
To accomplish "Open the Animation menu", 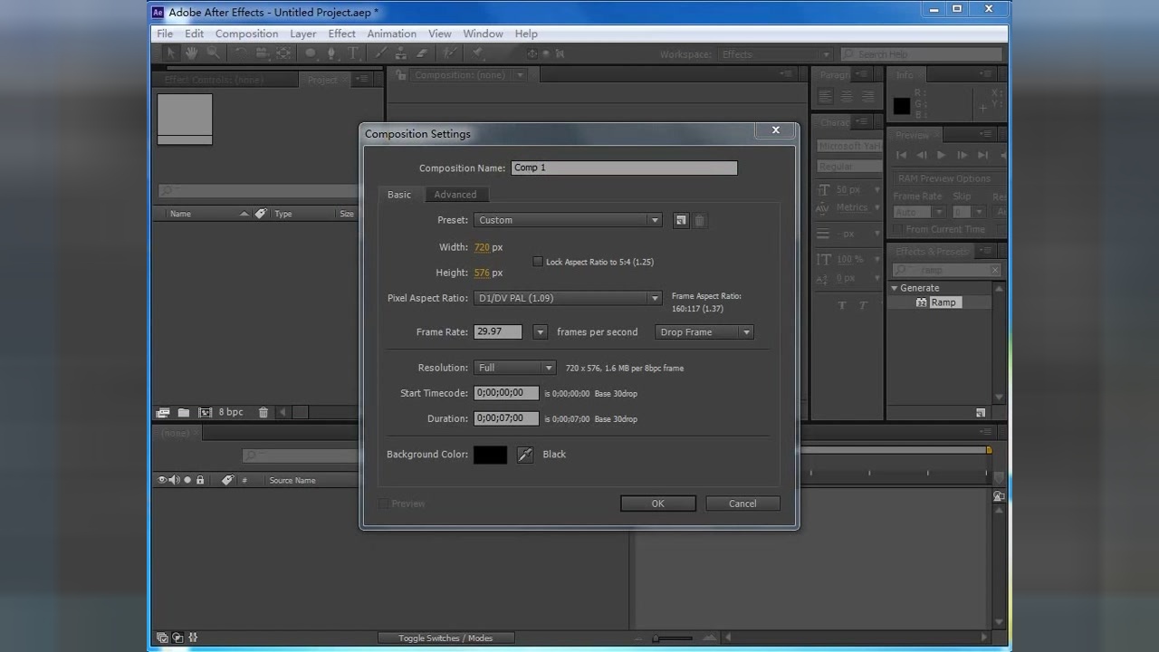I will (391, 34).
